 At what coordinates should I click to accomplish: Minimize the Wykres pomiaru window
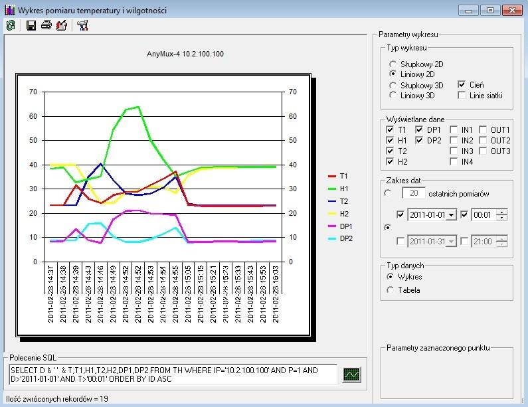click(x=468, y=11)
